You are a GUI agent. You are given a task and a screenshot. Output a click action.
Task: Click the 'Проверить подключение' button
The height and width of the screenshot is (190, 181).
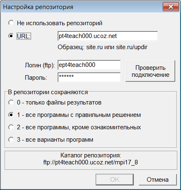pos(150,71)
